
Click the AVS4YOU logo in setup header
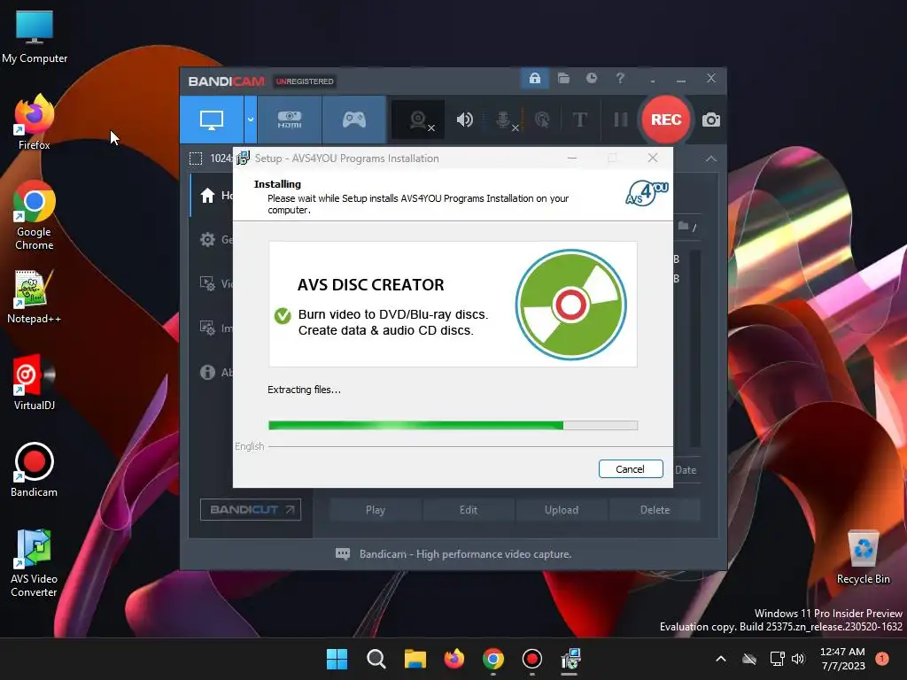tap(647, 193)
